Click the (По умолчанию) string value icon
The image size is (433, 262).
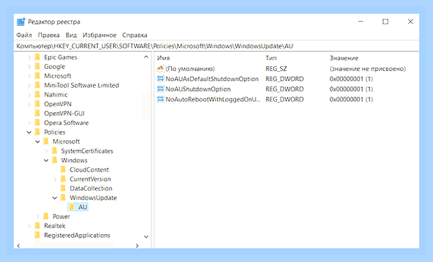(161, 68)
